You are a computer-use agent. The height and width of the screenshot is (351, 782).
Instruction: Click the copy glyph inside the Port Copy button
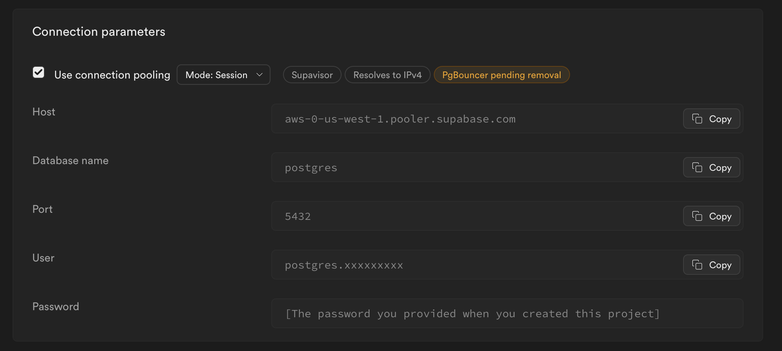(x=698, y=216)
